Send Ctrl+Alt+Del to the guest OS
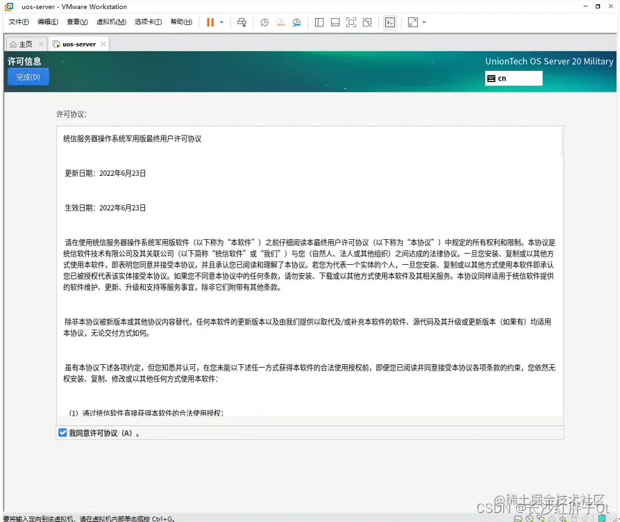620x522 pixels. pyautogui.click(x=241, y=22)
